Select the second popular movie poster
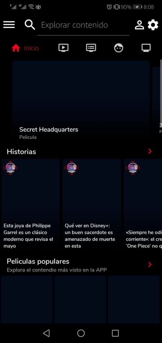The height and width of the screenshot is (343, 162). 80,299
